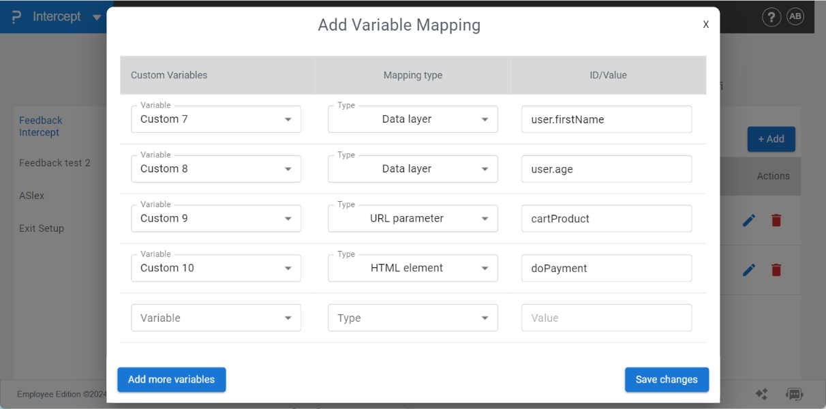This screenshot has height=409, width=826.
Task: Click the user.firstName value field
Action: tap(606, 119)
